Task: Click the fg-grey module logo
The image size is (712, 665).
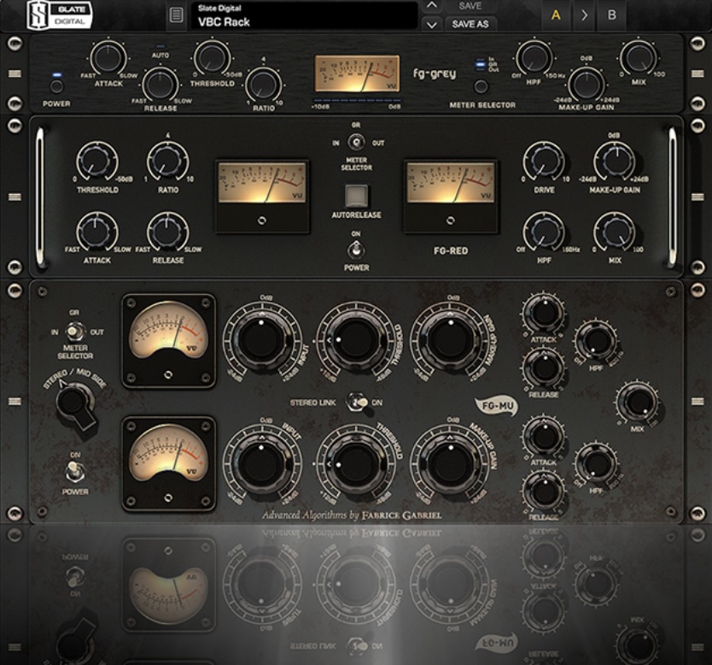Action: point(434,74)
